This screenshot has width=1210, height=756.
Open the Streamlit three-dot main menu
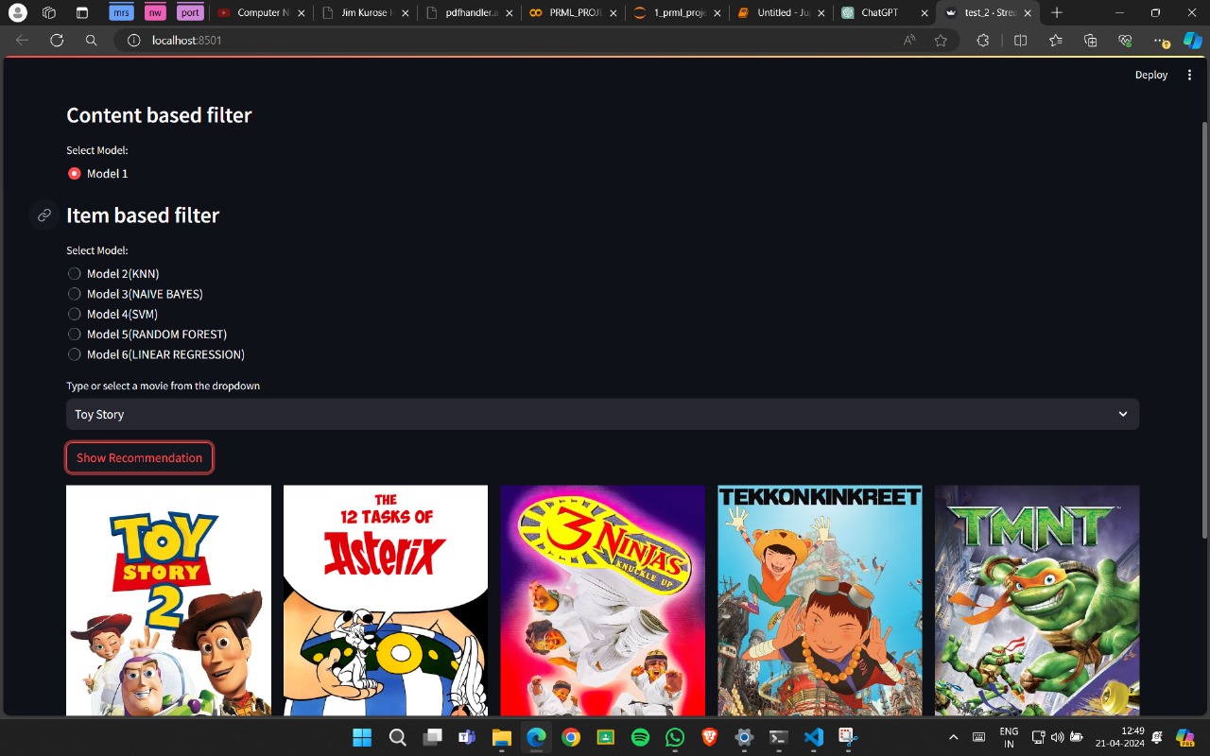pyautogui.click(x=1189, y=75)
